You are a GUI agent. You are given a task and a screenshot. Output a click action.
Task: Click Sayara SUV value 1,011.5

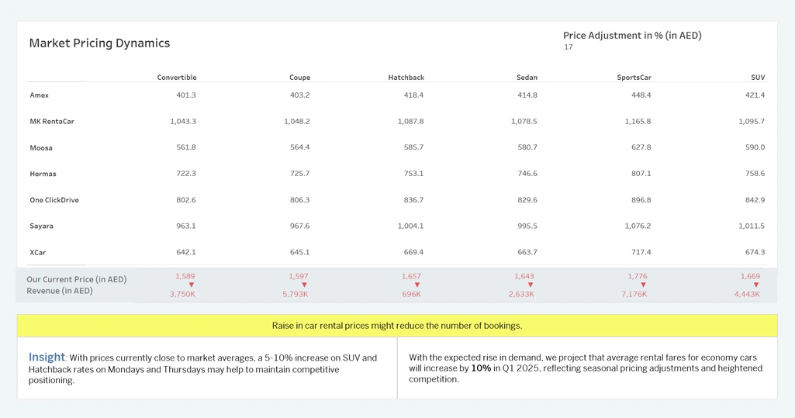752,226
